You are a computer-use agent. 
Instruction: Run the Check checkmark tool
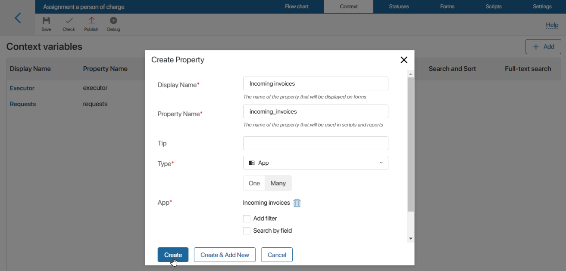(69, 24)
